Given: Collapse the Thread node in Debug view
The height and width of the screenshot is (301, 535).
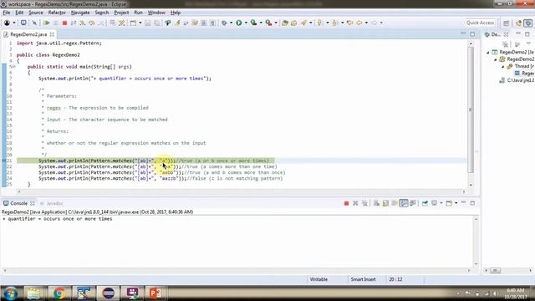Looking at the screenshot, I should click(x=502, y=67).
